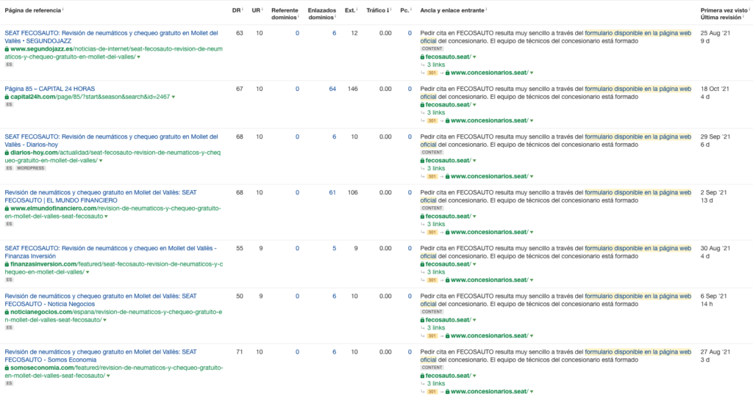Open dropdown after diarios-hoy.com URL
This screenshot has width=753, height=397.
tap(100, 161)
